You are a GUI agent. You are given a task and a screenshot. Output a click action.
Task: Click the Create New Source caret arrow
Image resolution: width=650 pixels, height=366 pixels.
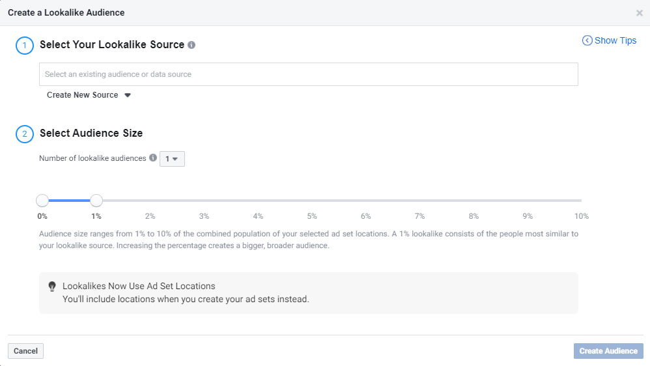[128, 95]
